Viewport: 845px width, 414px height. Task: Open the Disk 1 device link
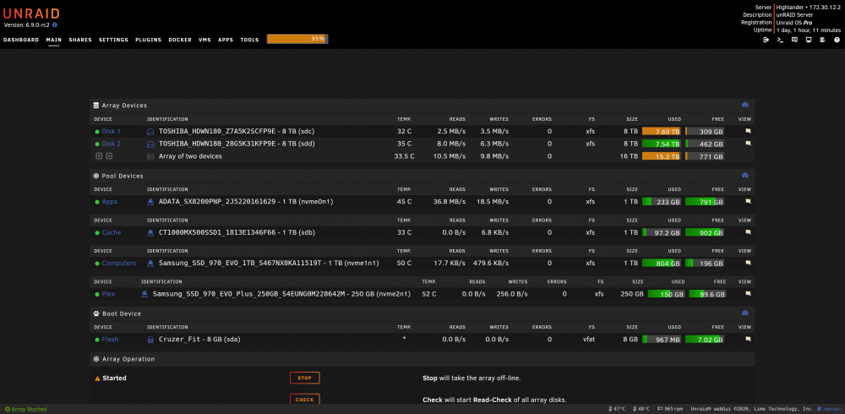click(111, 131)
